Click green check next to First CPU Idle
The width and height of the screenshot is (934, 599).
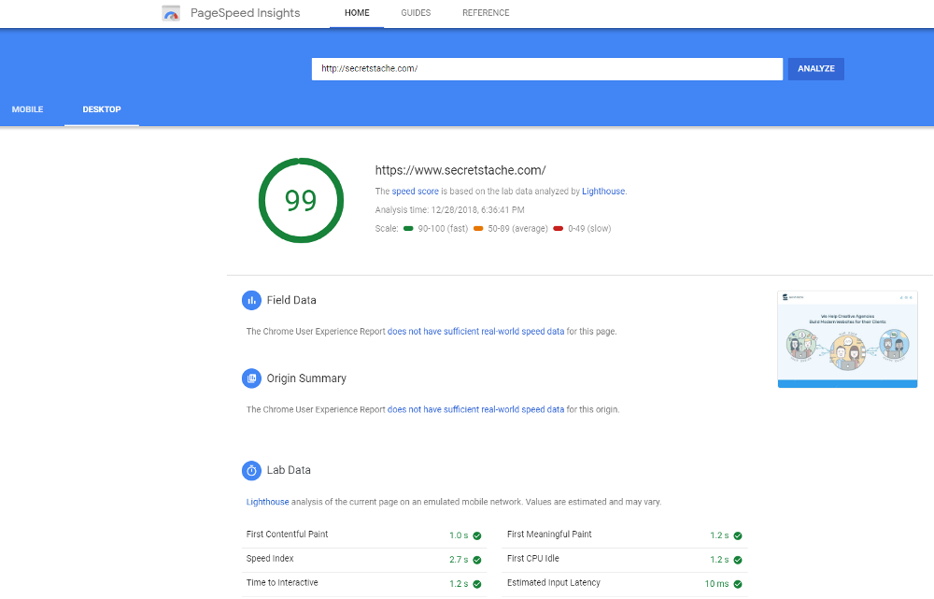(x=738, y=560)
